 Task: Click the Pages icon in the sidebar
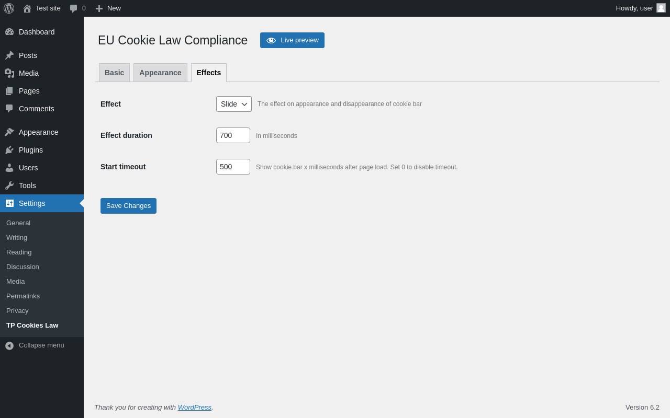point(9,91)
